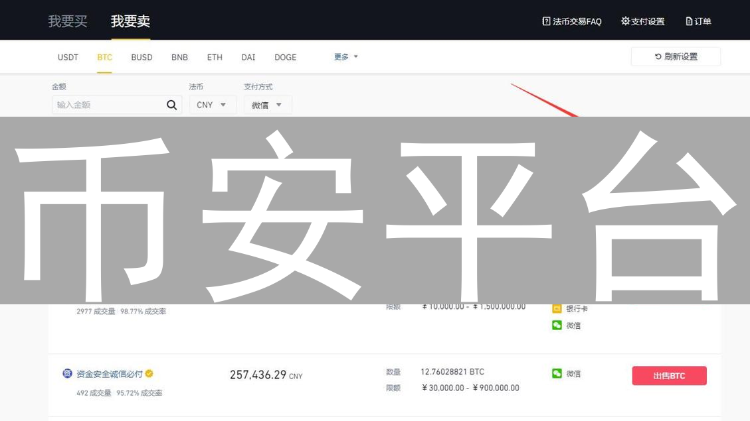The image size is (750, 421).
Task: Open the 微信 payment method dropdown
Action: point(267,105)
